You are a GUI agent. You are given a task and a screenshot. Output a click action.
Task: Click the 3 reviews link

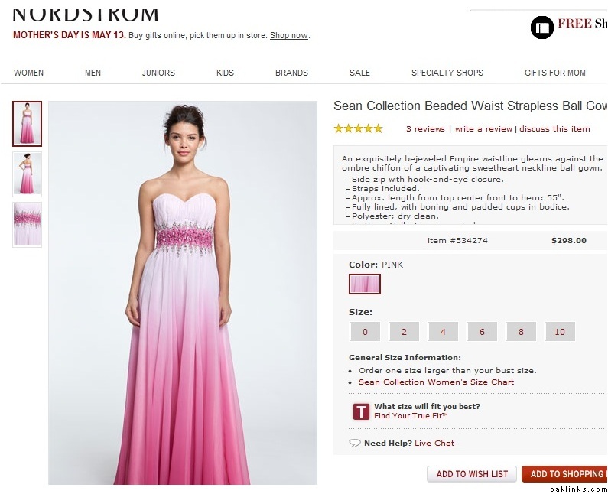425,129
